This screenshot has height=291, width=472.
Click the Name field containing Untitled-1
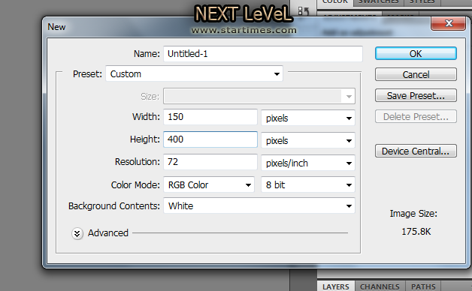[263, 54]
